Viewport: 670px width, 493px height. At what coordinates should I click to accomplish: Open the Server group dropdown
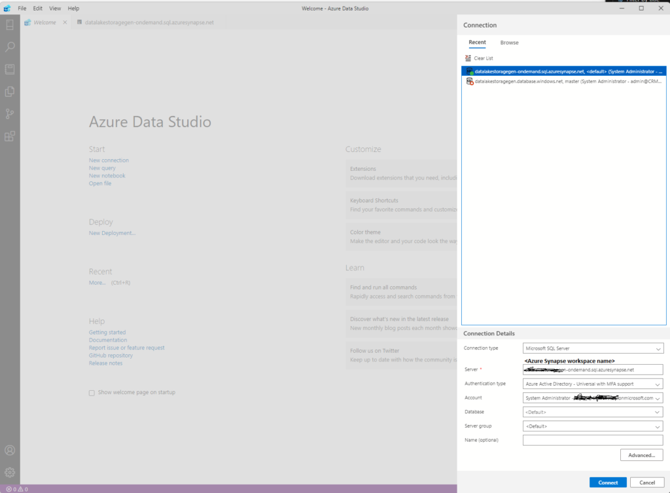pyautogui.click(x=593, y=426)
